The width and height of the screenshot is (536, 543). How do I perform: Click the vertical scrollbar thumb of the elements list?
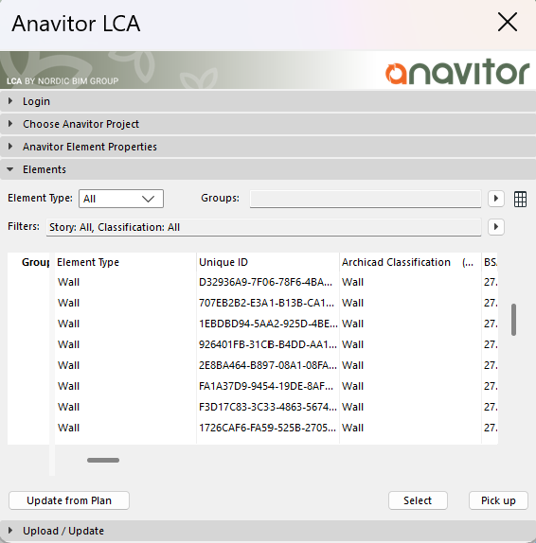point(513,320)
